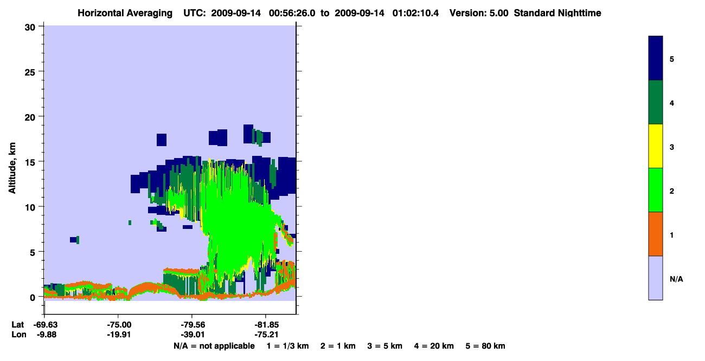Click the bright green color swatch labeled 2
The height and width of the screenshot is (361, 705).
point(655,190)
